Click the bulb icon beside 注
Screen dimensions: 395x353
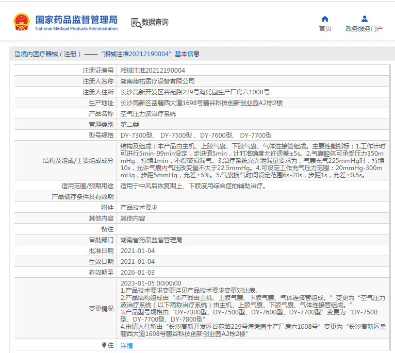coord(104,345)
